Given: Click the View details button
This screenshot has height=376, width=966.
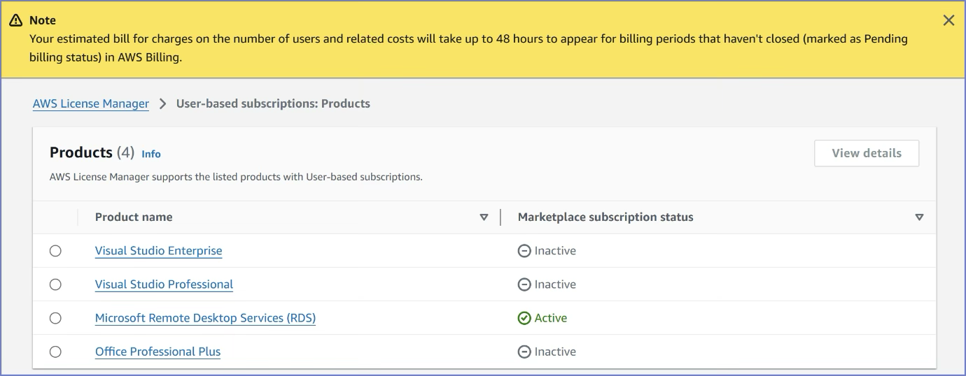Looking at the screenshot, I should tap(867, 153).
